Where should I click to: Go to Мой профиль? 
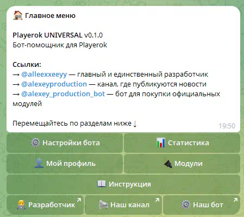(x=65, y=164)
